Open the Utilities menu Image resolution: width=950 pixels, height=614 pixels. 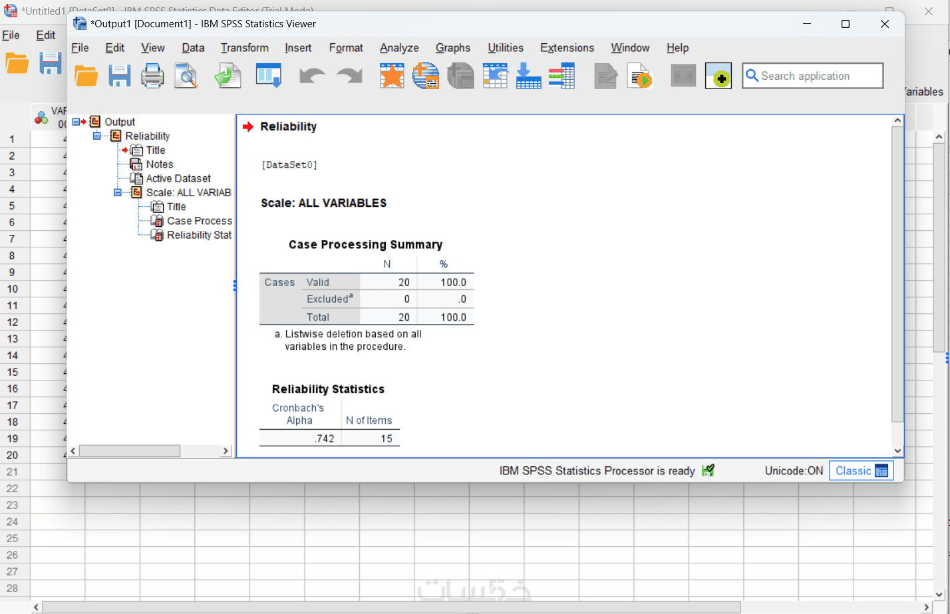point(506,48)
